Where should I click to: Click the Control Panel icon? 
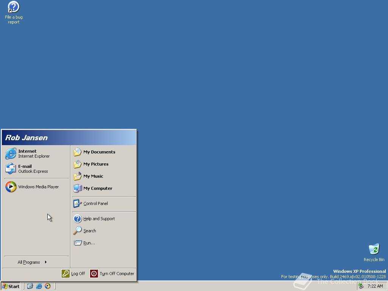(77, 203)
